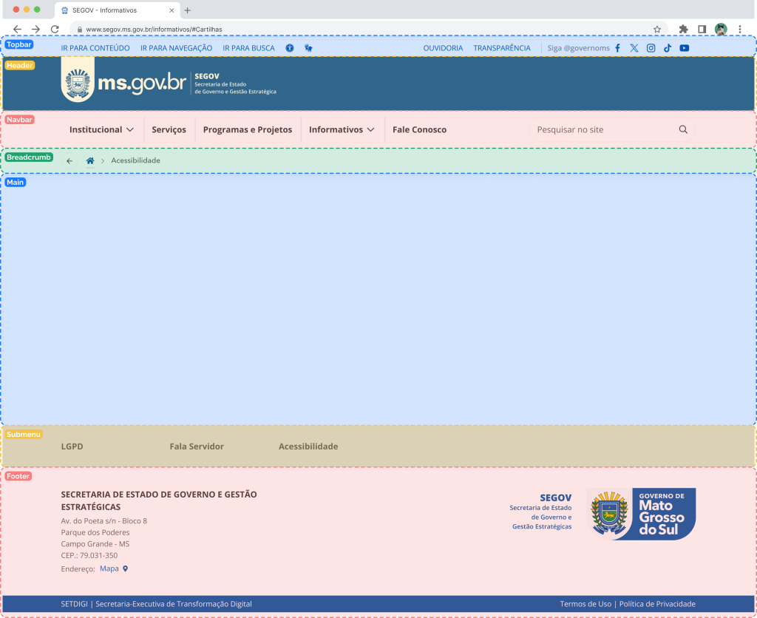
Task: Click the search magnifier icon
Action: coord(683,129)
